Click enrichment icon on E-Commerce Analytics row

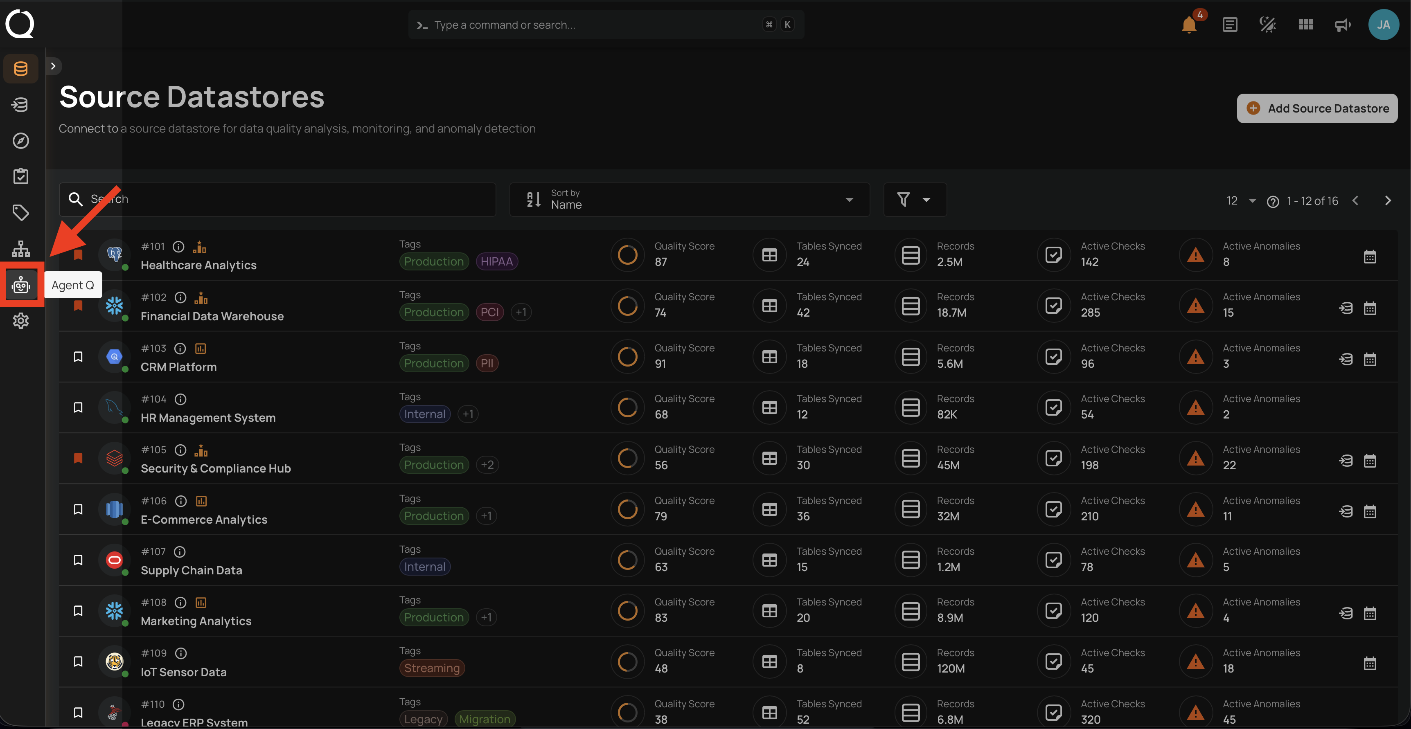tap(1346, 511)
